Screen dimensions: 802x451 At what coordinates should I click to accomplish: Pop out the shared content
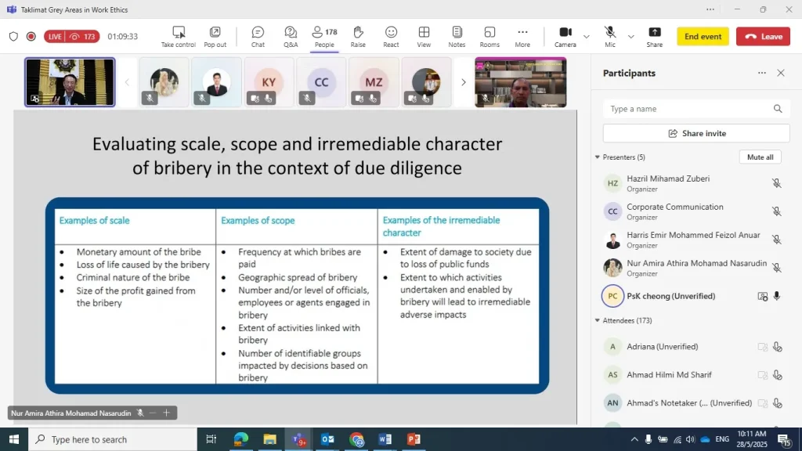click(215, 36)
